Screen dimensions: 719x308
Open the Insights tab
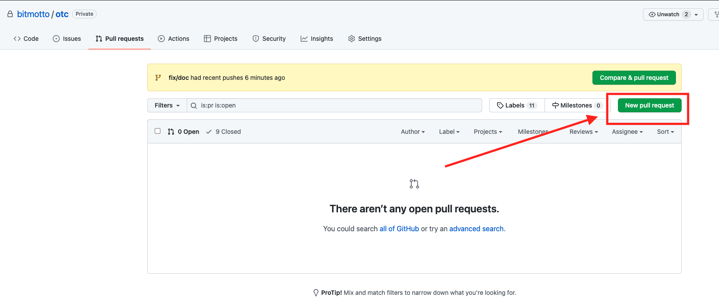pos(317,39)
